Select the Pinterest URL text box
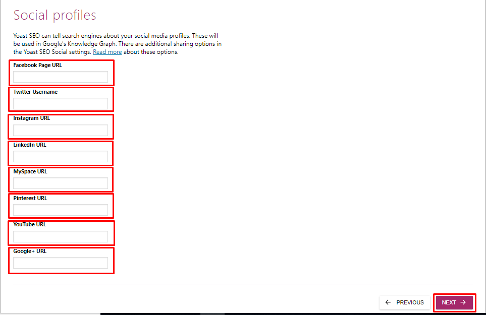486x315 pixels. tap(61, 210)
